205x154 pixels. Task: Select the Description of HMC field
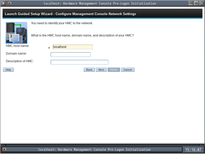tap(80, 62)
